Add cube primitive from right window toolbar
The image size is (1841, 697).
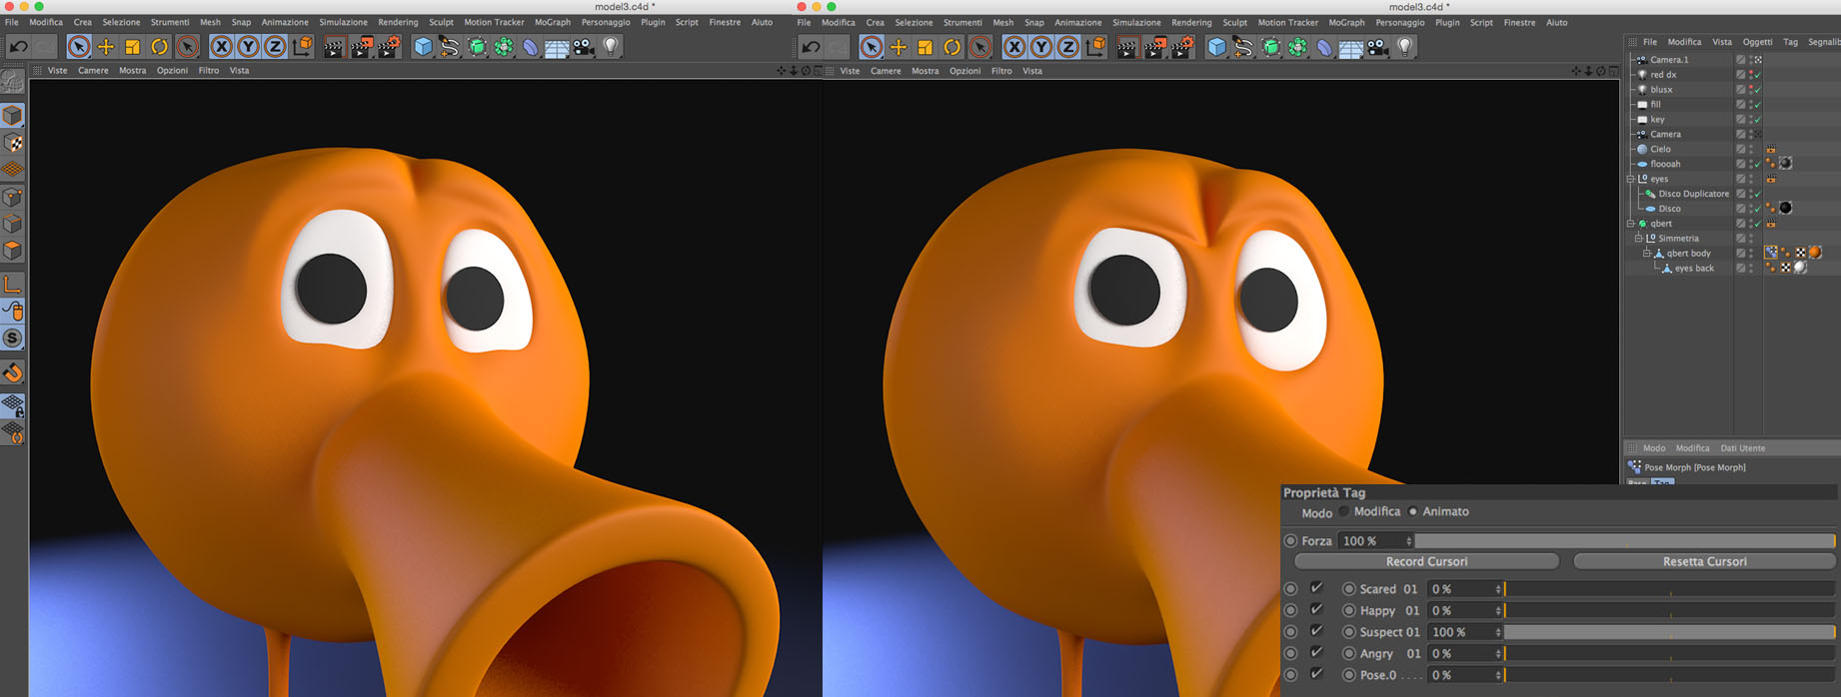pos(1216,46)
